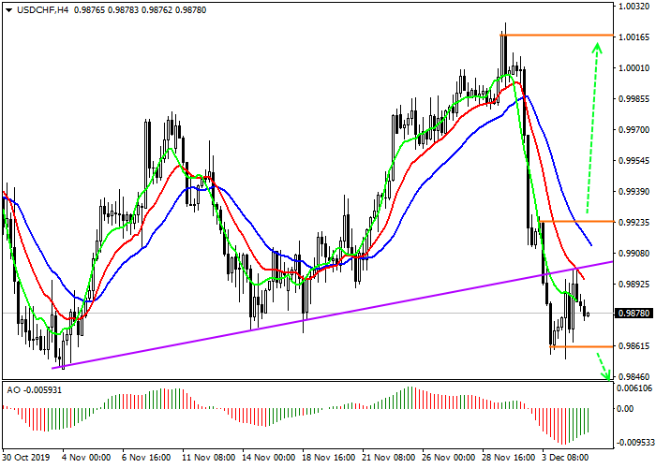Click the 0.98615 price scale value

coord(634,346)
